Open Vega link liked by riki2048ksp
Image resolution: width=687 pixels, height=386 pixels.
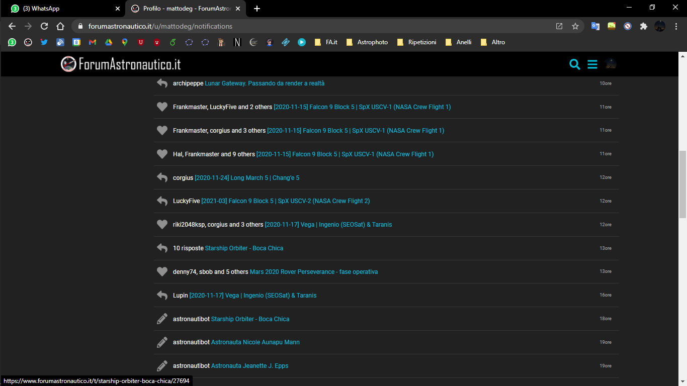tap(328, 225)
